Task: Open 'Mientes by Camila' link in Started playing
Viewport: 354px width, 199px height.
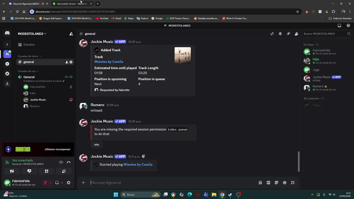Action: (x=138, y=164)
